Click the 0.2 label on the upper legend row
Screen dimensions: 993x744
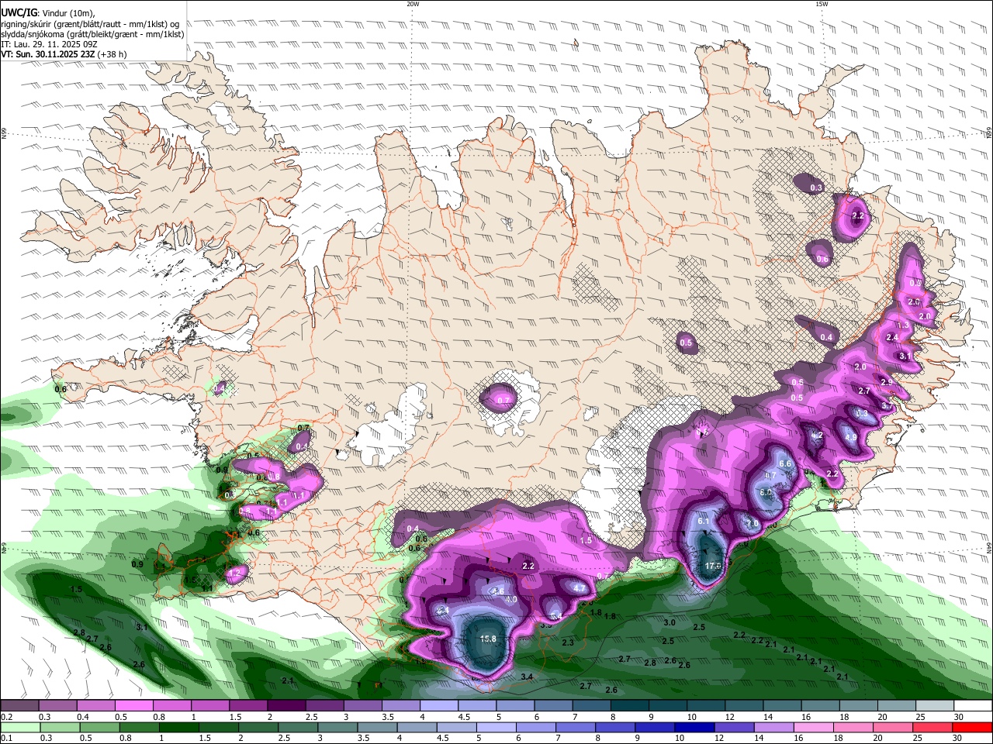click(7, 717)
